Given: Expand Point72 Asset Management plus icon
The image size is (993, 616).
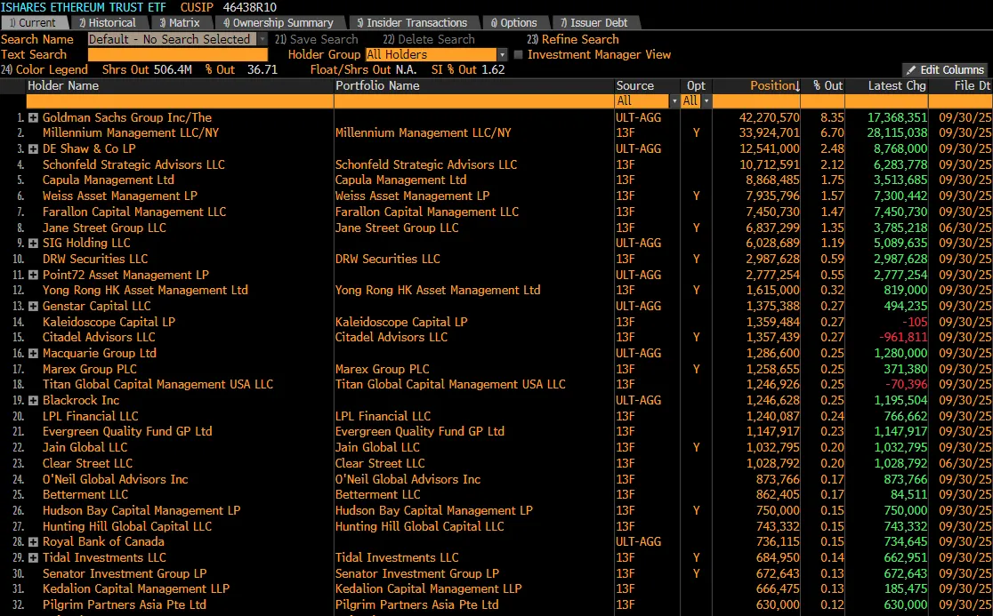Looking at the screenshot, I should 33,275.
